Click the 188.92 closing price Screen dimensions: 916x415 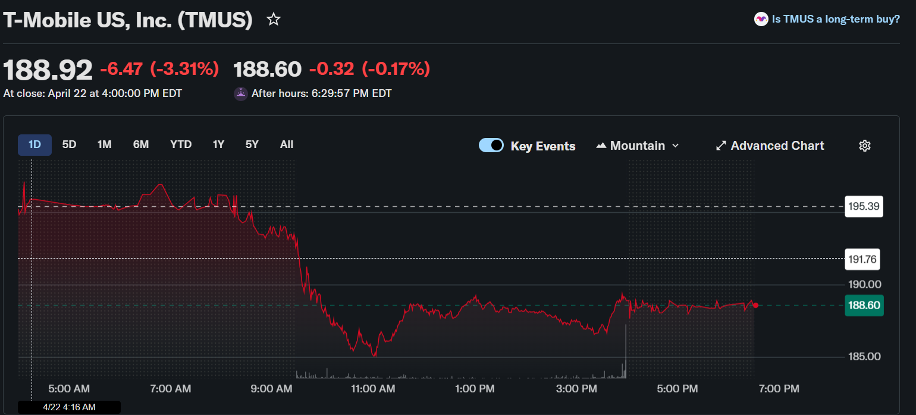tap(48, 70)
